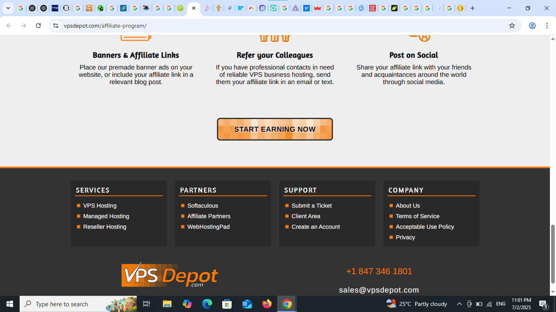Open the clock showing 11:01 PM

(x=521, y=304)
